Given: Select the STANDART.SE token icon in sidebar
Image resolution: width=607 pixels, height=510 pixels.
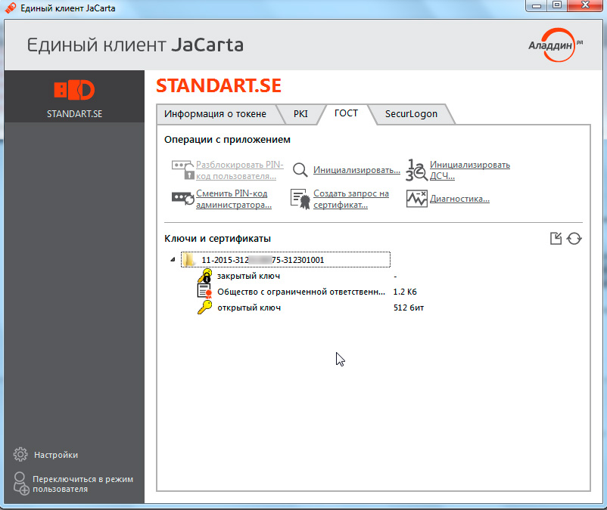Looking at the screenshot, I should coord(74,90).
